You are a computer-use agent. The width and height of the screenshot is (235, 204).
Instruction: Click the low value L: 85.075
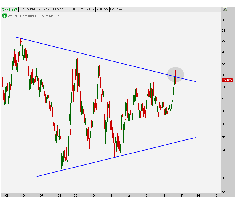(x=72, y=9)
